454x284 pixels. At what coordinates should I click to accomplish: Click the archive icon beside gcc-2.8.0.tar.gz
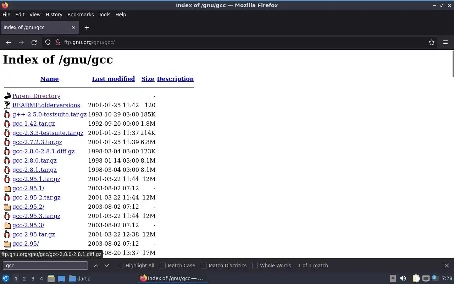[7, 160]
